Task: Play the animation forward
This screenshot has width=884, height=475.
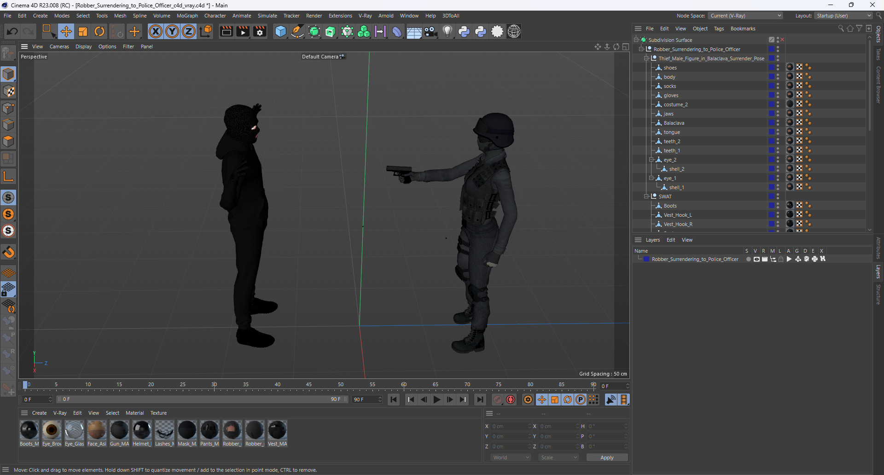Action: pos(437,400)
